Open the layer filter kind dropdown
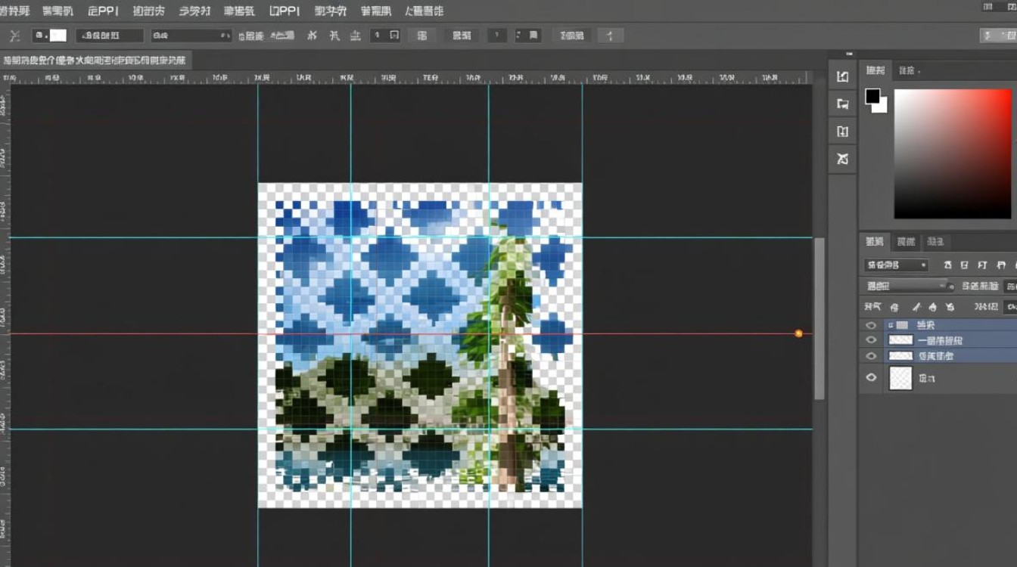The image size is (1017, 567). [896, 265]
